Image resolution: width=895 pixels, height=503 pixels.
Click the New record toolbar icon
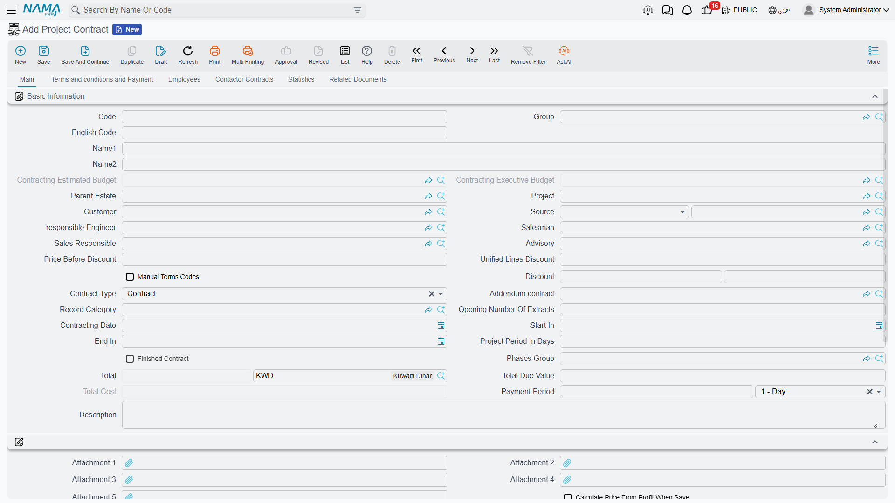[x=21, y=51]
